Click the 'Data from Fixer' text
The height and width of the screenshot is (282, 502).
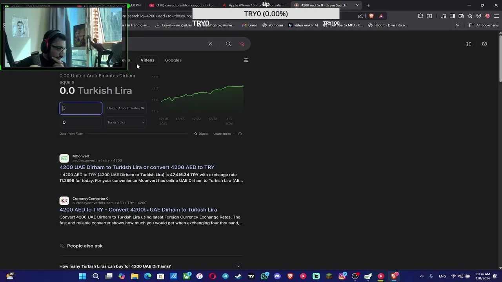(x=71, y=134)
